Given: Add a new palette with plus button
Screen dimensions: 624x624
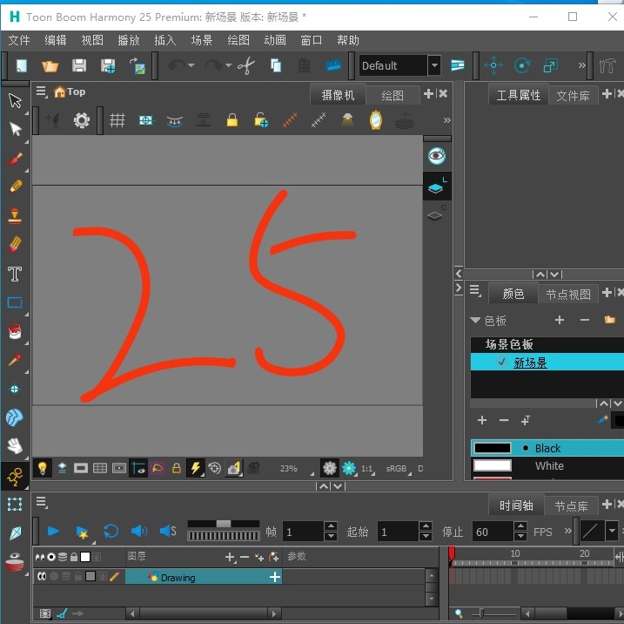Looking at the screenshot, I should pos(559,320).
